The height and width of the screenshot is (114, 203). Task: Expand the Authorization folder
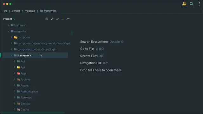[15, 92]
